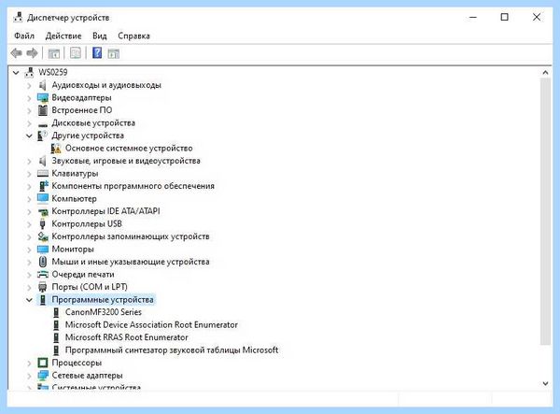Expand the Сетевые адаптеры node
Image resolution: width=560 pixels, height=414 pixels.
click(x=29, y=376)
